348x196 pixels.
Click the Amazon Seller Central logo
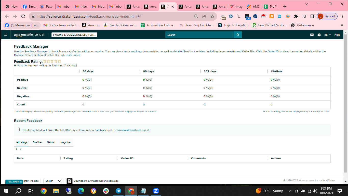29,35
